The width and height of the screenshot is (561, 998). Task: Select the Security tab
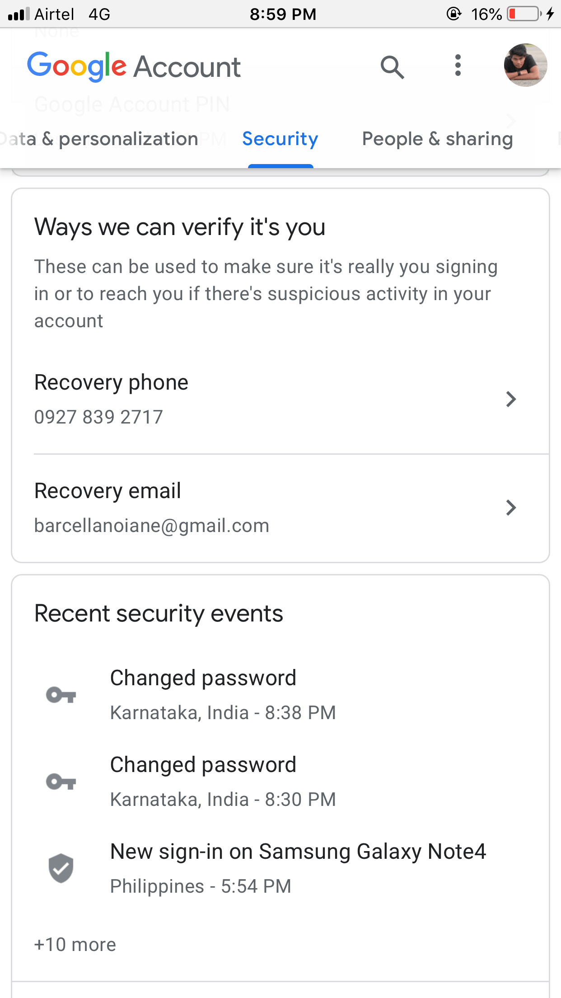point(280,139)
